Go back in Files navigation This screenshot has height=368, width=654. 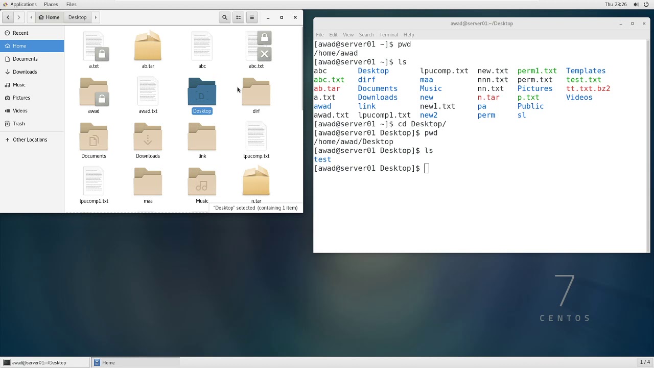tap(8, 17)
